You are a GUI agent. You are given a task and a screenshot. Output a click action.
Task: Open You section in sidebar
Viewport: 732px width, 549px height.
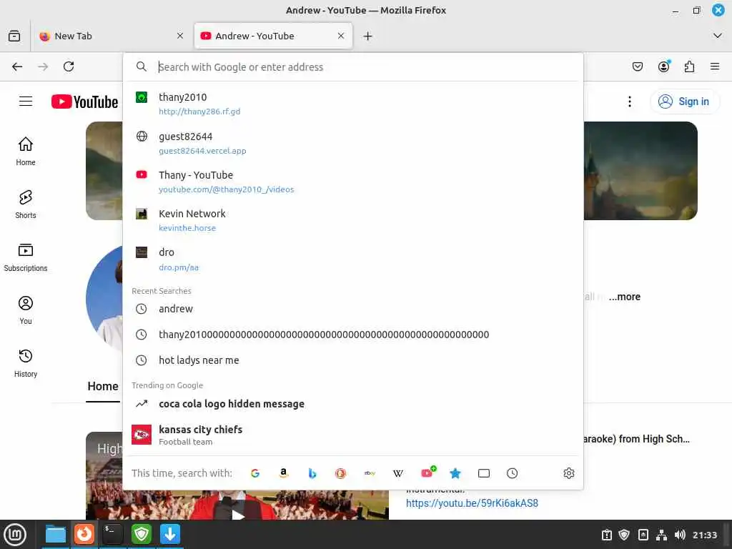[26, 310]
